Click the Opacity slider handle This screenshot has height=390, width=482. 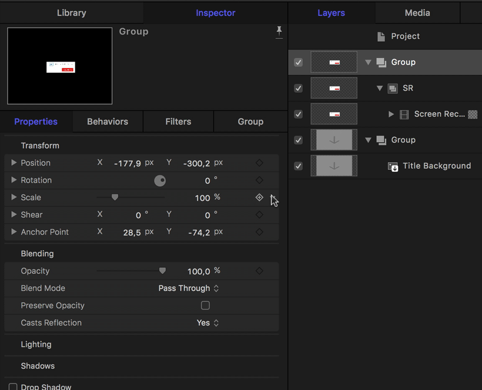click(162, 271)
